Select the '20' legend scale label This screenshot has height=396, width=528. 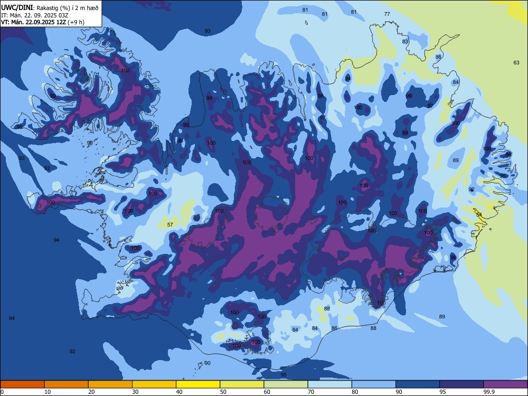91,392
